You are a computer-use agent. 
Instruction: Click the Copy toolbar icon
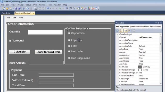point(27,8)
